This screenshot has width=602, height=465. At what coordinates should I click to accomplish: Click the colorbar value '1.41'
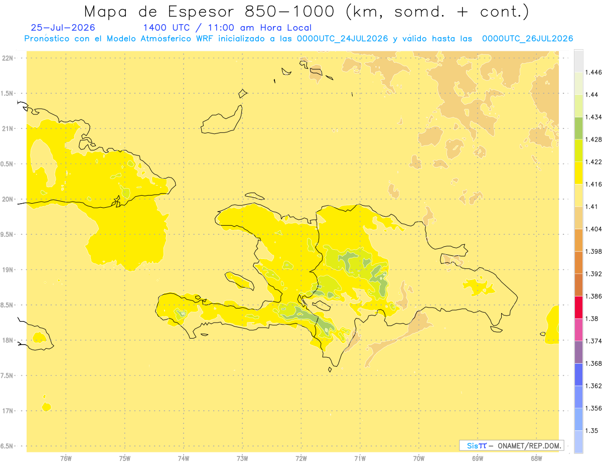click(x=591, y=207)
